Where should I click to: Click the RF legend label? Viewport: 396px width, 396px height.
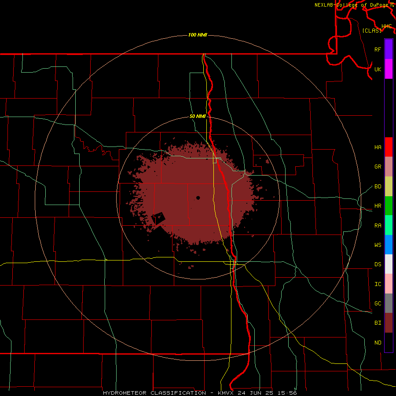click(x=378, y=49)
